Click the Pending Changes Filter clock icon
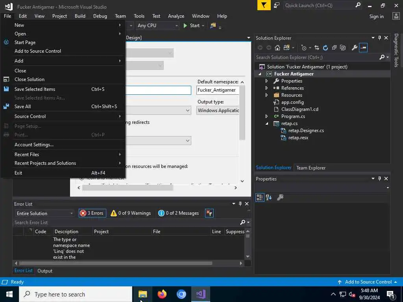The width and height of the screenshot is (403, 302). point(304,48)
